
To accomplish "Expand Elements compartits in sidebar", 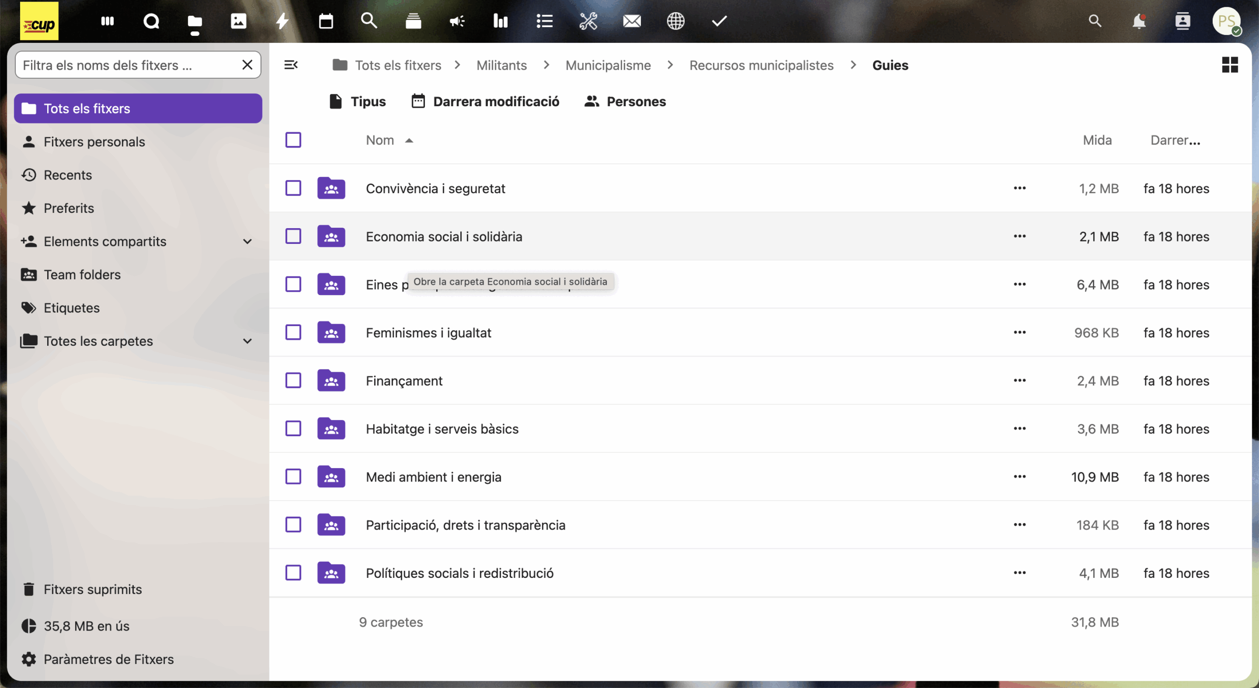I will point(247,241).
